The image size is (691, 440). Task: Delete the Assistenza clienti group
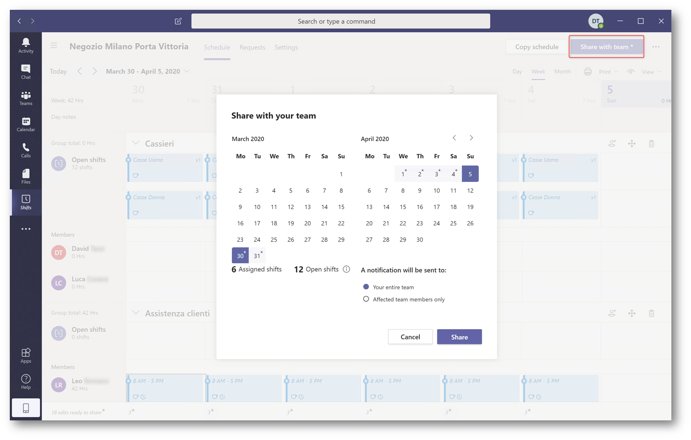point(651,313)
